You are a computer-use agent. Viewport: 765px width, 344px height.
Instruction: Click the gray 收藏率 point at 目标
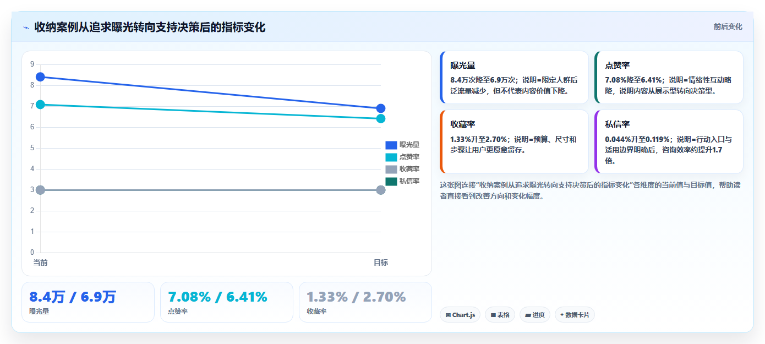(381, 190)
